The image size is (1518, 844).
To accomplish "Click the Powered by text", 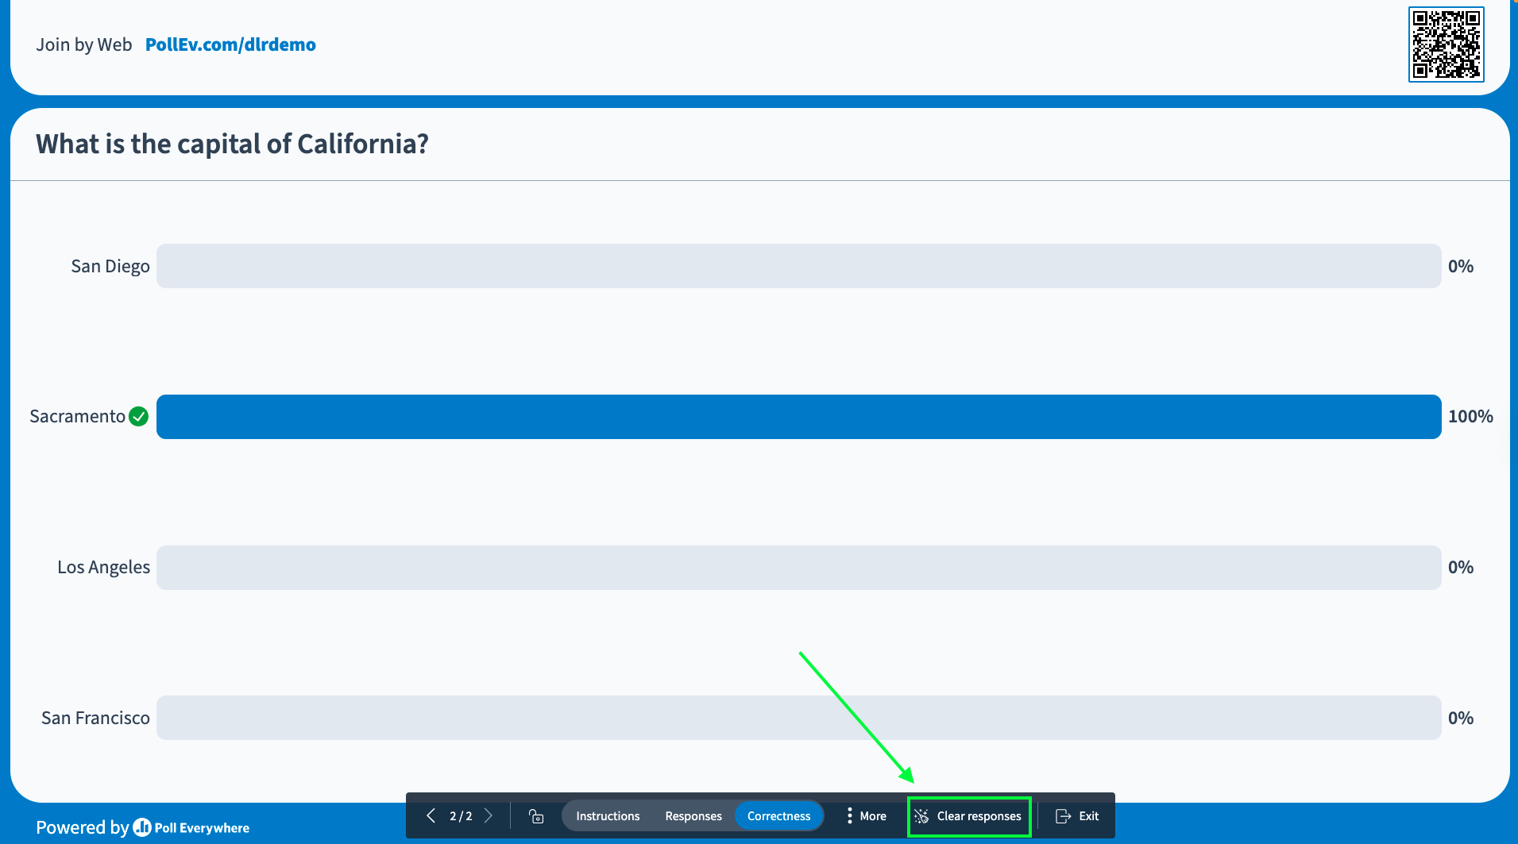I will click(82, 827).
